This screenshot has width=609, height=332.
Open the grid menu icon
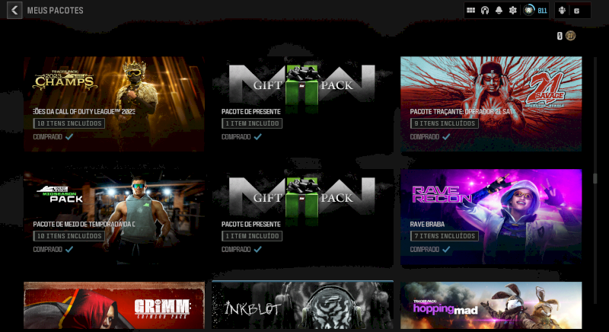pos(470,11)
